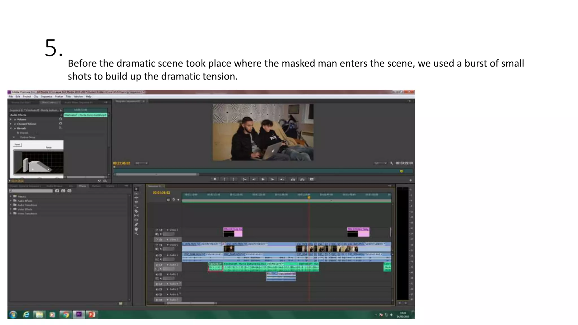The image size is (578, 325).
Task: Collapse the Custom Setup section
Action: 14,137
